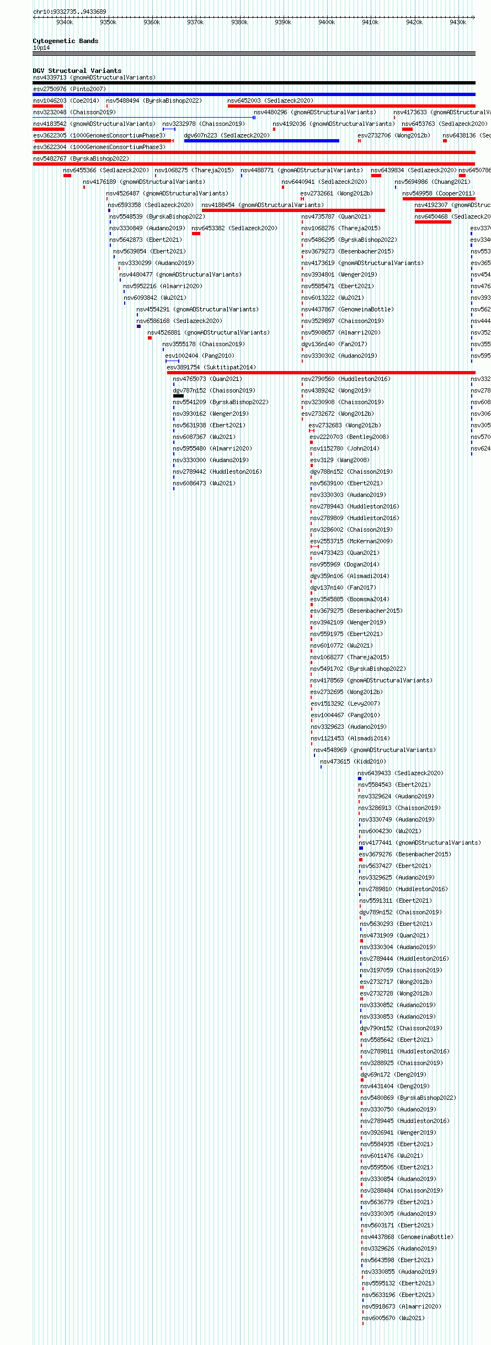This screenshot has width=491, height=1345.
Task: Select nsv4176189 gnomADStructuralVariants label
Action: click(144, 182)
